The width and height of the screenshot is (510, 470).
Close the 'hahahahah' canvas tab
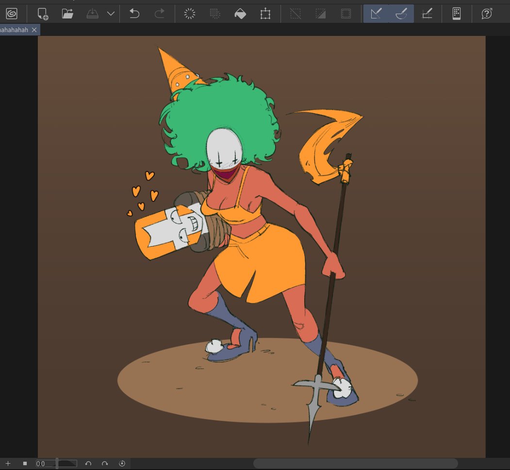pos(34,30)
